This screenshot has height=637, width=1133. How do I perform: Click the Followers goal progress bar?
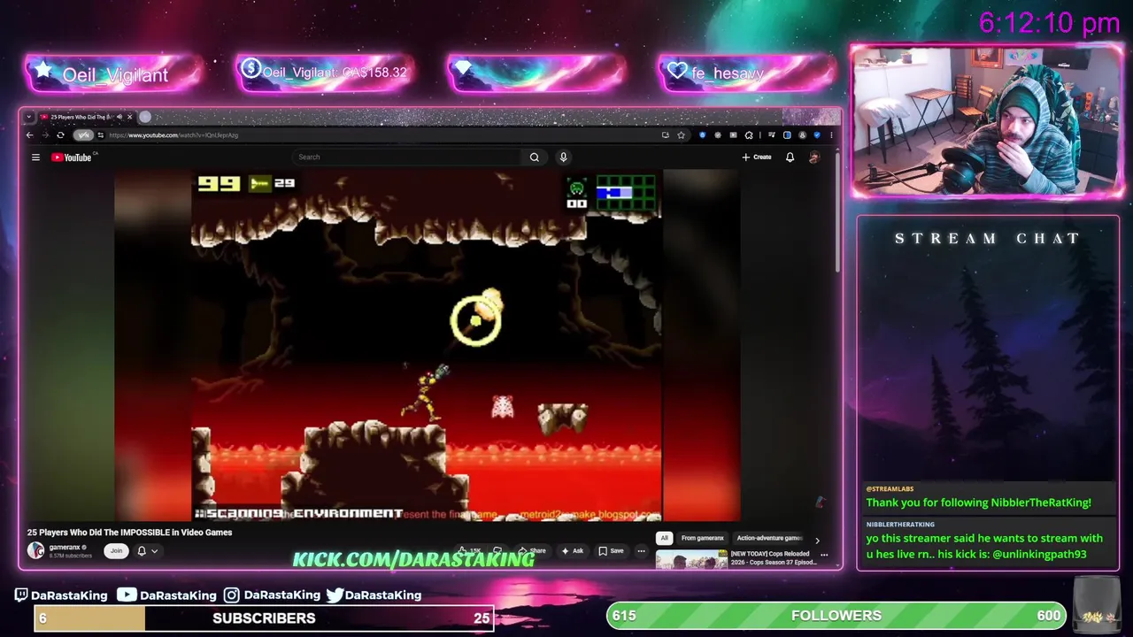(836, 616)
